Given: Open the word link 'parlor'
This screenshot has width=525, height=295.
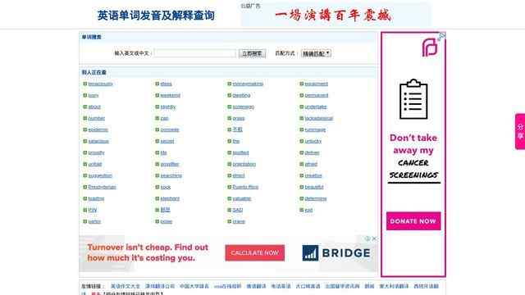Looking at the screenshot, I should pyautogui.click(x=94, y=221).
